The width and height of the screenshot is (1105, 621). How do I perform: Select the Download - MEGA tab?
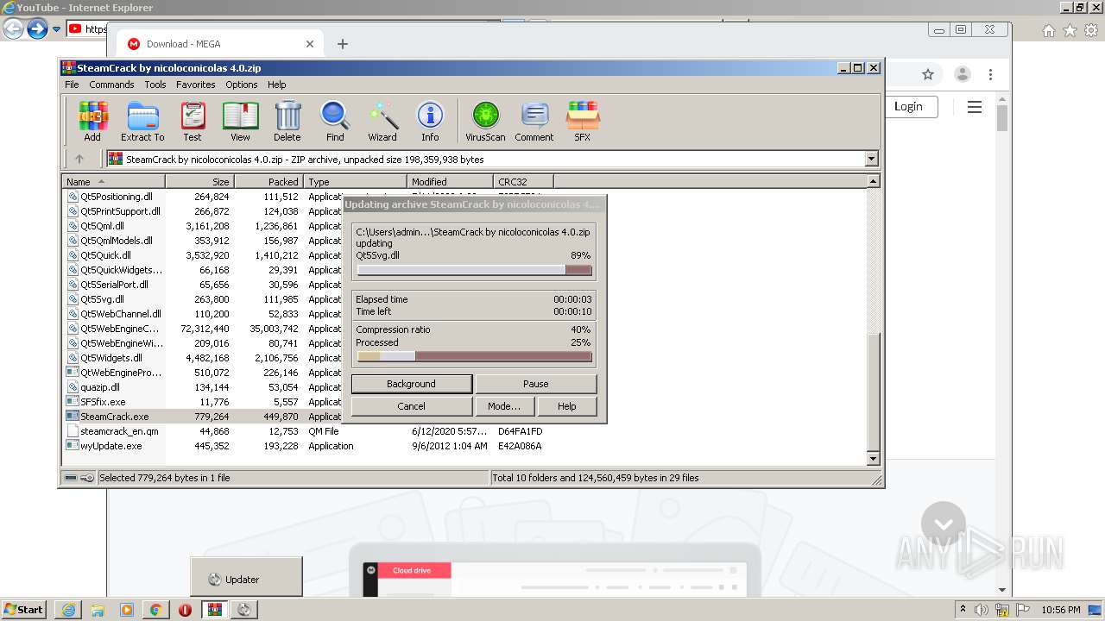coord(220,44)
